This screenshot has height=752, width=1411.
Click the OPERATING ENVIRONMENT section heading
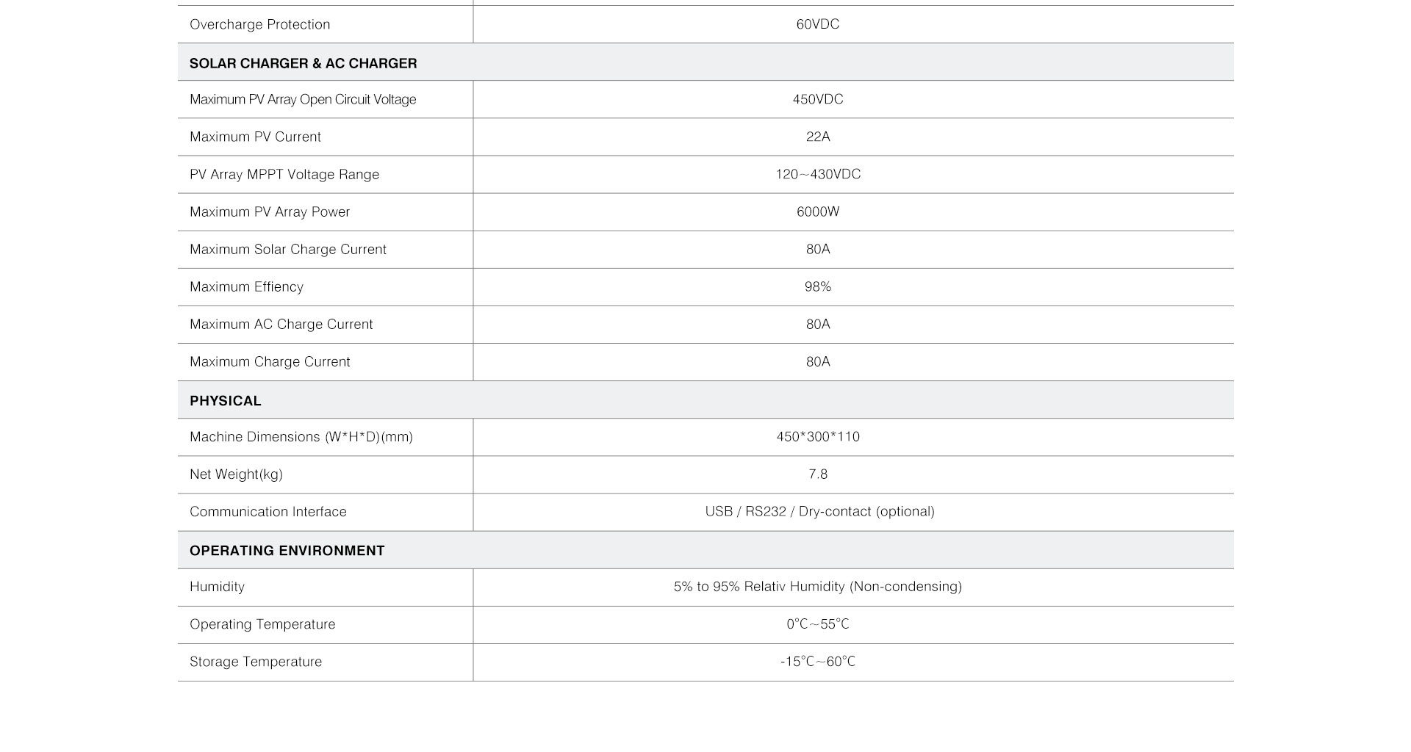click(x=287, y=551)
